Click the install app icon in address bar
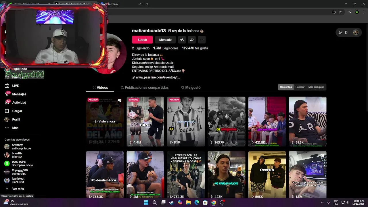Screen dimensions: 368x207 click(x=334, y=12)
